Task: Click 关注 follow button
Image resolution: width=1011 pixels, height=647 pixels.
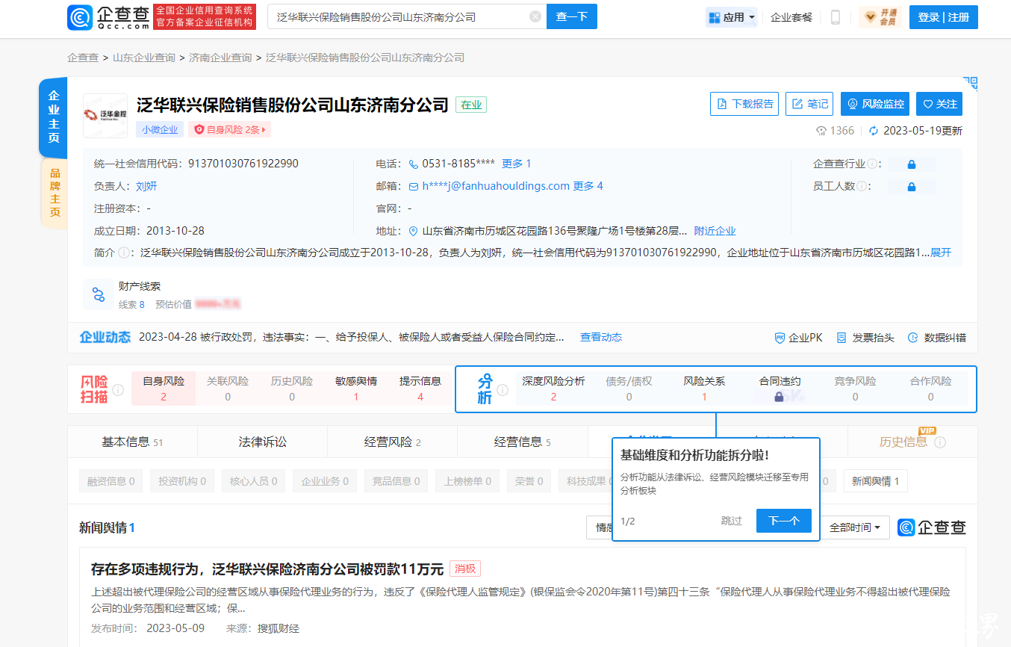Action: (939, 104)
